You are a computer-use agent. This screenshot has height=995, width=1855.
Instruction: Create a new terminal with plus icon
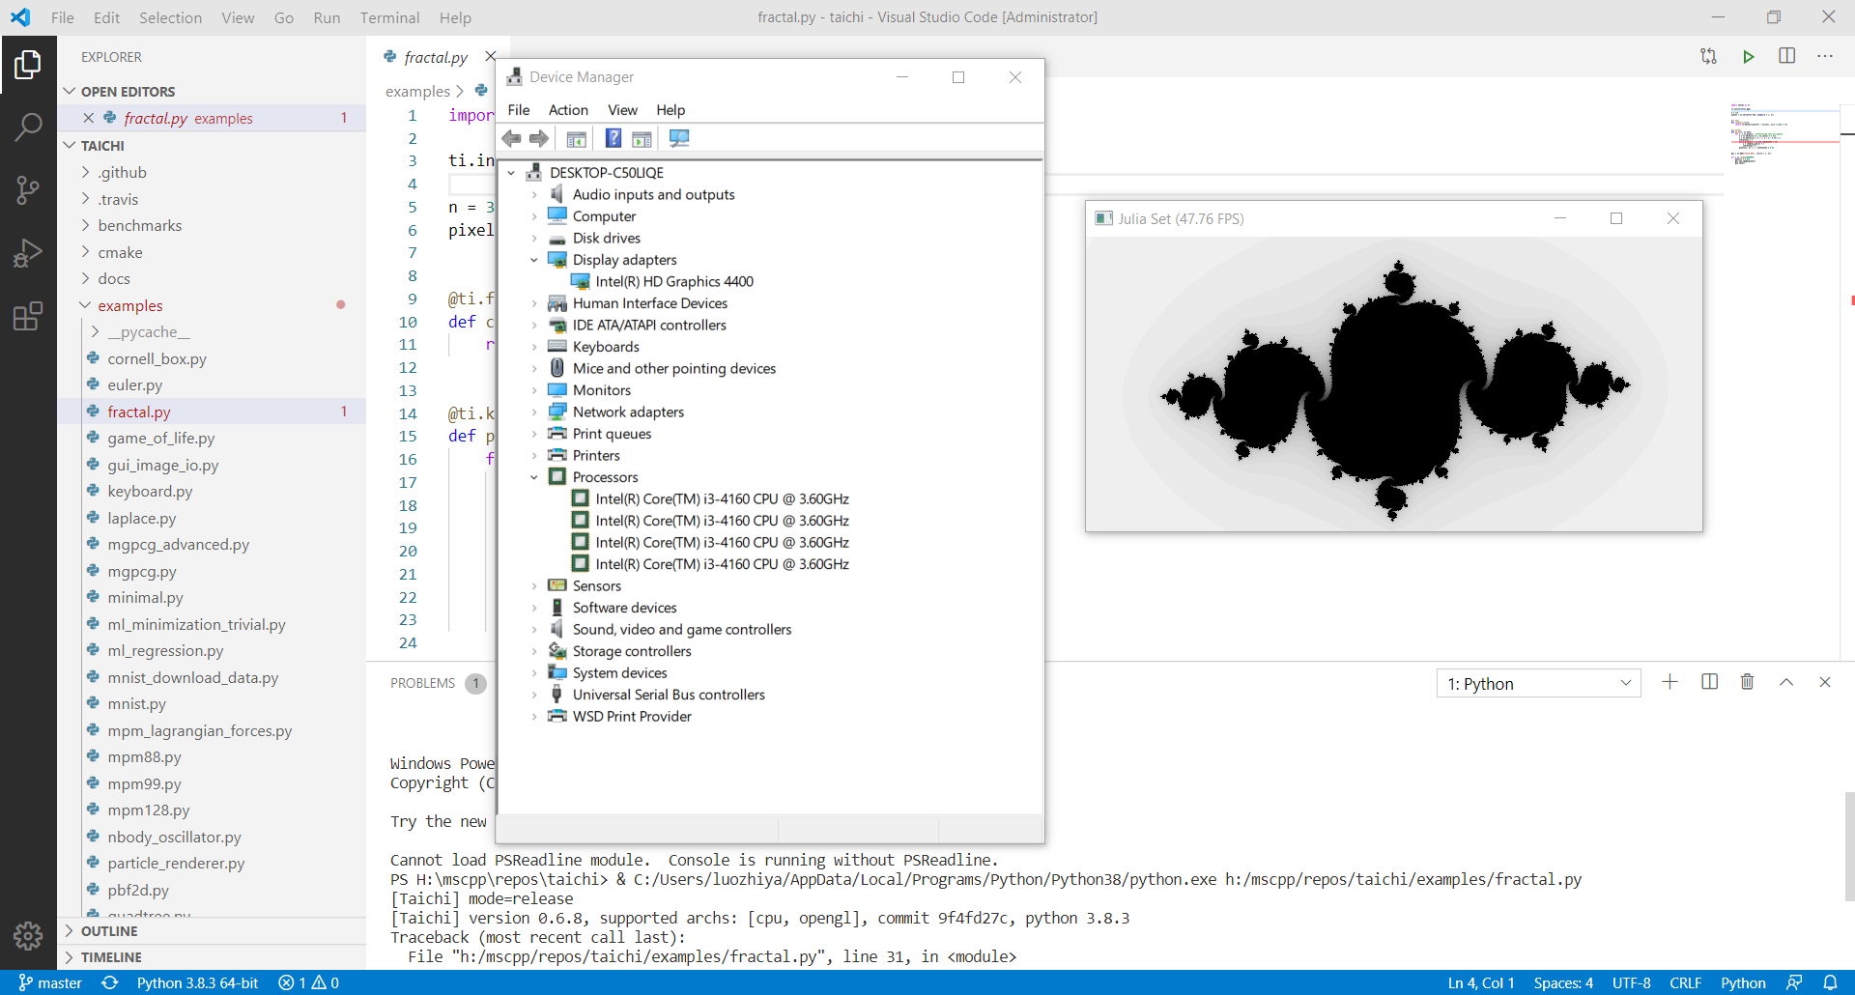pyautogui.click(x=1669, y=682)
